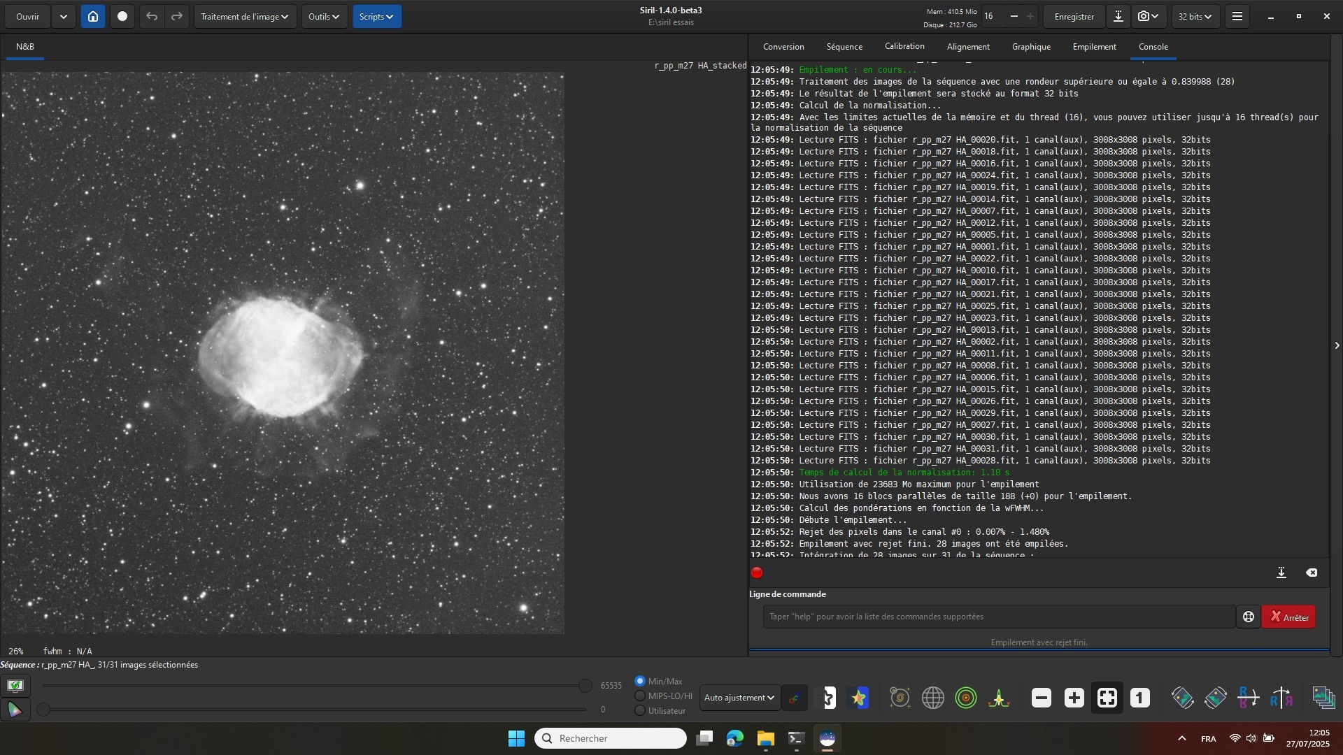Screen dimensions: 1343x755
Task: Open Windows Start menu
Action: click(516, 738)
